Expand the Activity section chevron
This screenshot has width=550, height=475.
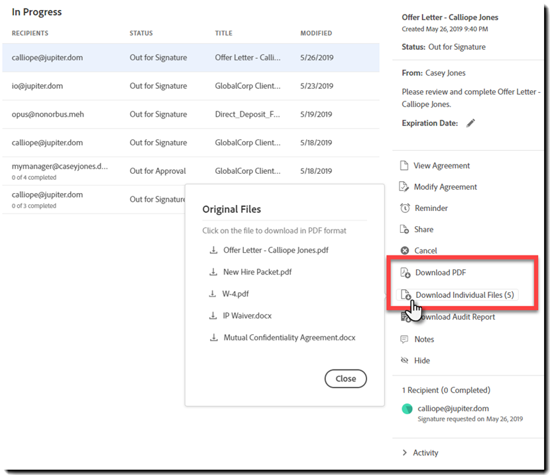[404, 452]
